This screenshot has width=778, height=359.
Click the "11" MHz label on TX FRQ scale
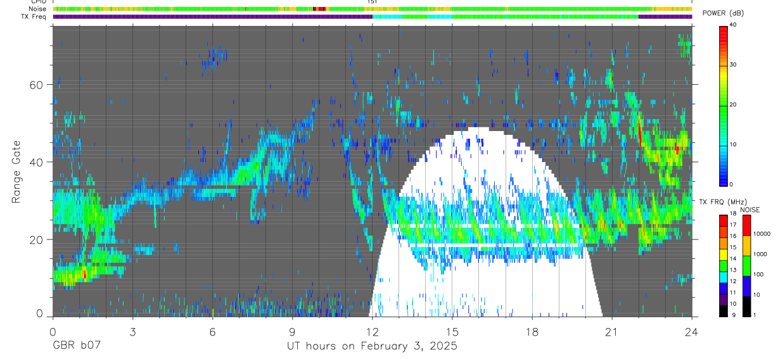click(734, 293)
